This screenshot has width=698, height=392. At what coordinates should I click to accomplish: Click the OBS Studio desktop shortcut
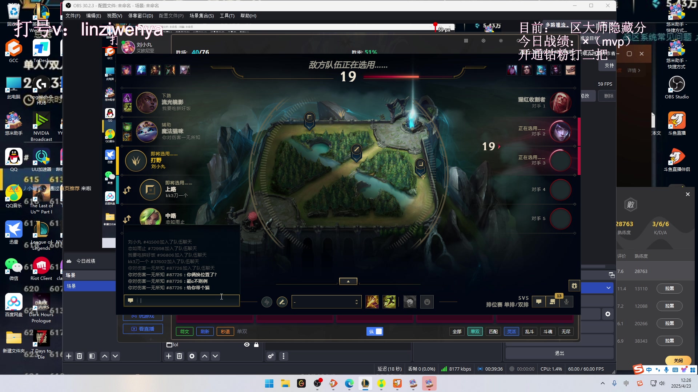(677, 88)
